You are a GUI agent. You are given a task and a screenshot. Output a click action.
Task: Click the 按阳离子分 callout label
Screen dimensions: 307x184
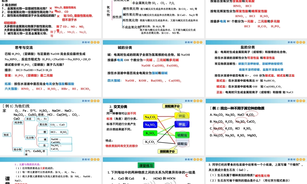point(172,106)
